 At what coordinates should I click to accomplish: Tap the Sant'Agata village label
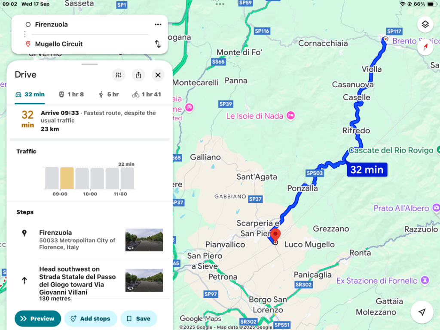click(257, 177)
